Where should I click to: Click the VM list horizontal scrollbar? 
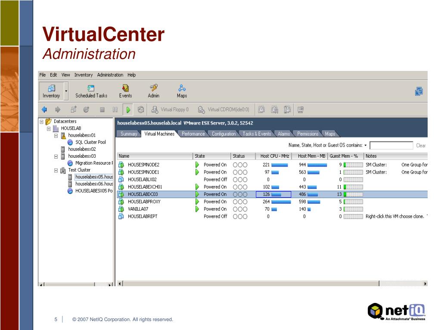click(x=252, y=284)
